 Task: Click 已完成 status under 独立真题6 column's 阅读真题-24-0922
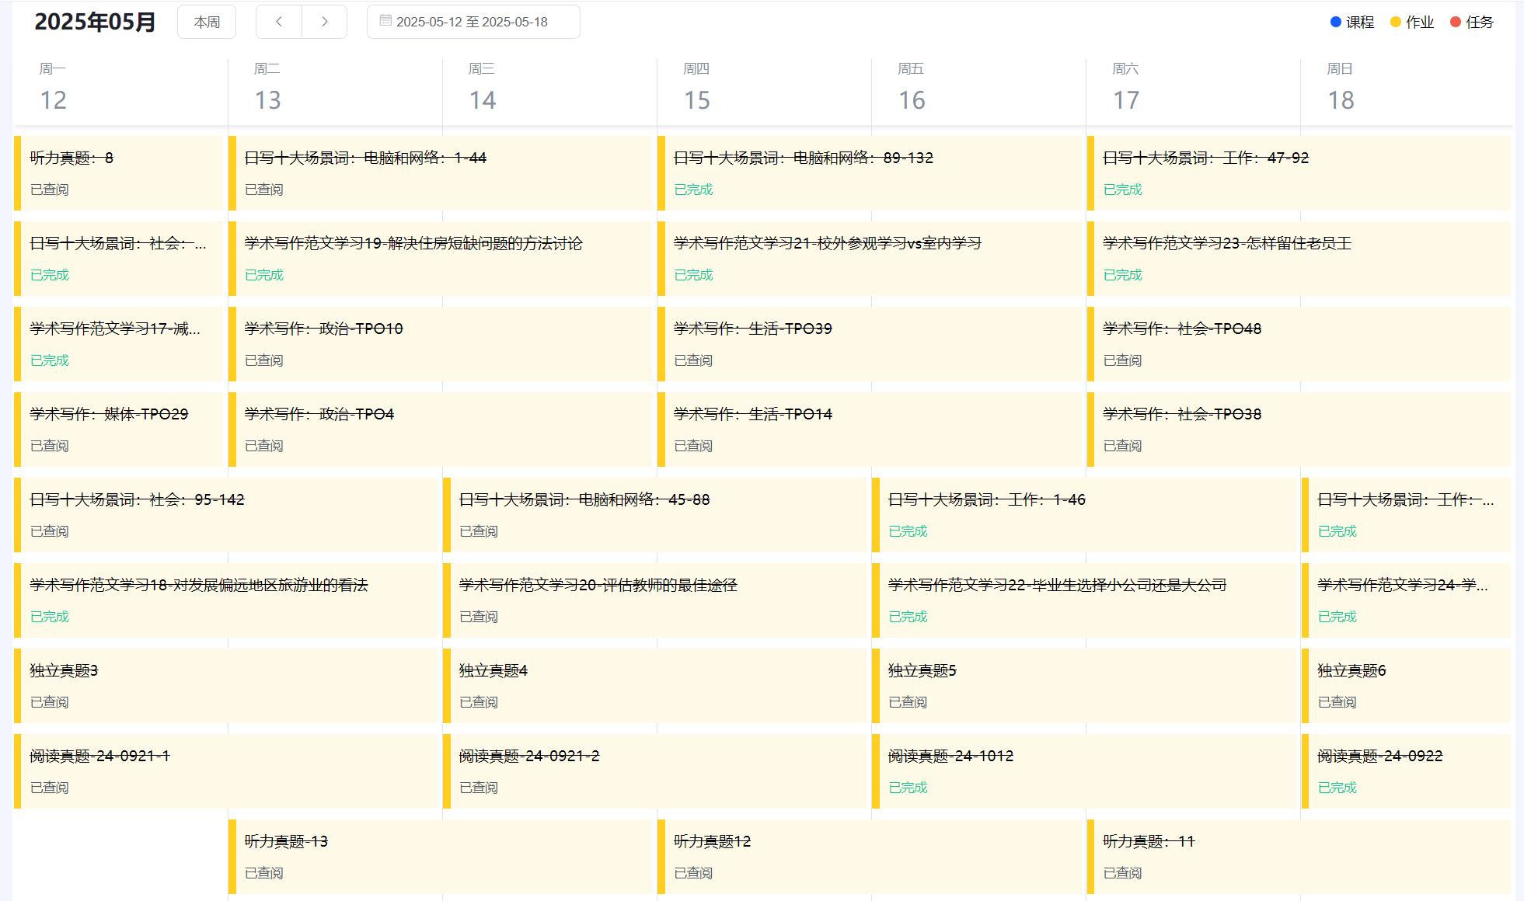(1337, 788)
